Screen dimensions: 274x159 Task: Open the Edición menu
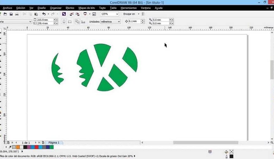coord(21,8)
